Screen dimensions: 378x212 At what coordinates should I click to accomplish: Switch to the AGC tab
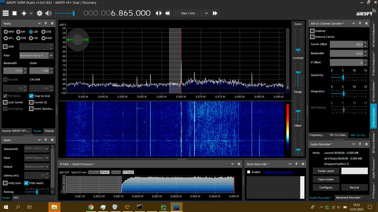click(x=16, y=198)
